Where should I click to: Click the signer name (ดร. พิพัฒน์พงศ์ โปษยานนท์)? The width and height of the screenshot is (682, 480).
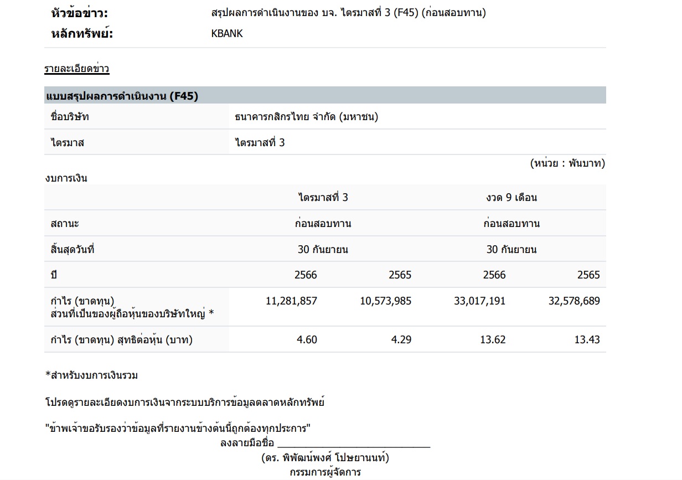(x=325, y=458)
